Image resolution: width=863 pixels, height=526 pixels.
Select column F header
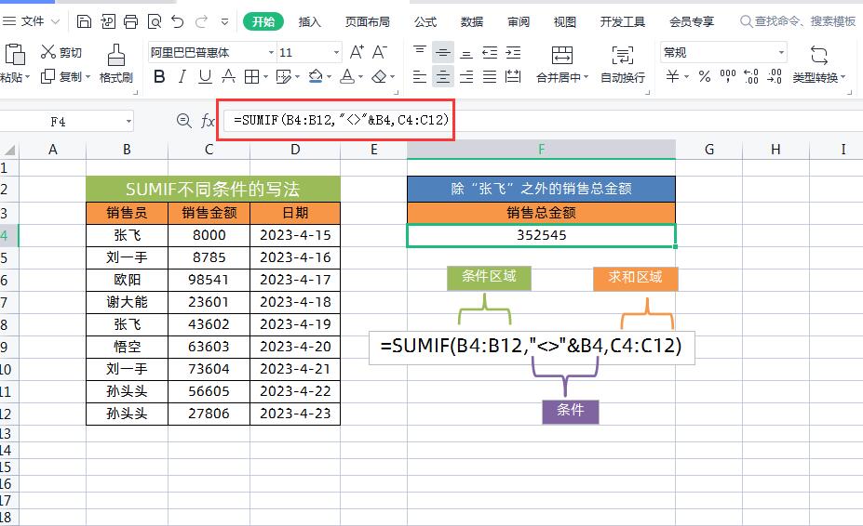click(541, 149)
